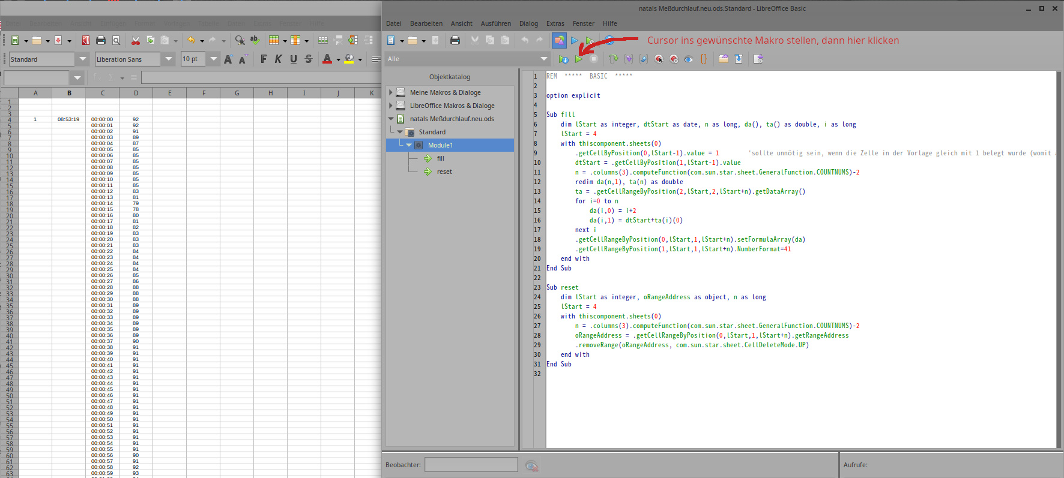Select column D header in Calc
Image resolution: width=1064 pixels, height=478 pixels.
coord(136,93)
